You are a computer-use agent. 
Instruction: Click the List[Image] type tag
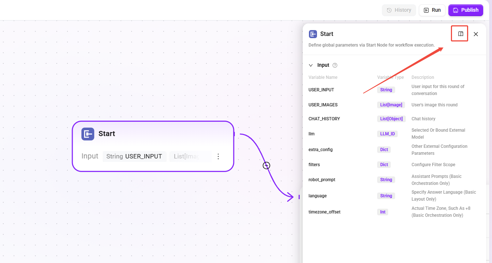pos(391,105)
